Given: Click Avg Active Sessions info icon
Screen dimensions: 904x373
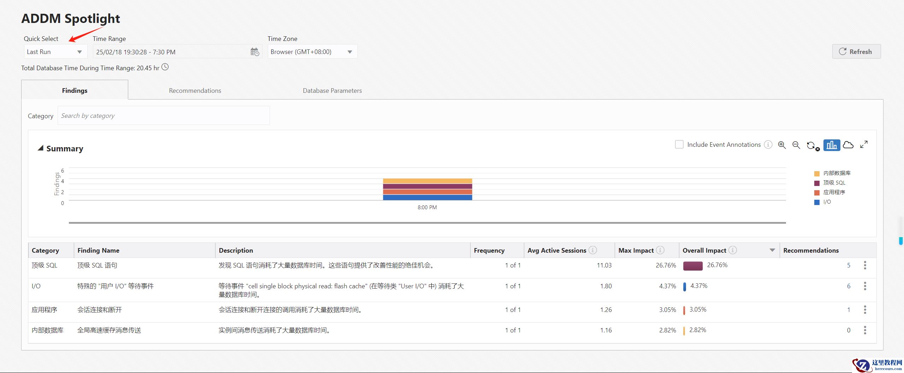Looking at the screenshot, I should pyautogui.click(x=593, y=250).
